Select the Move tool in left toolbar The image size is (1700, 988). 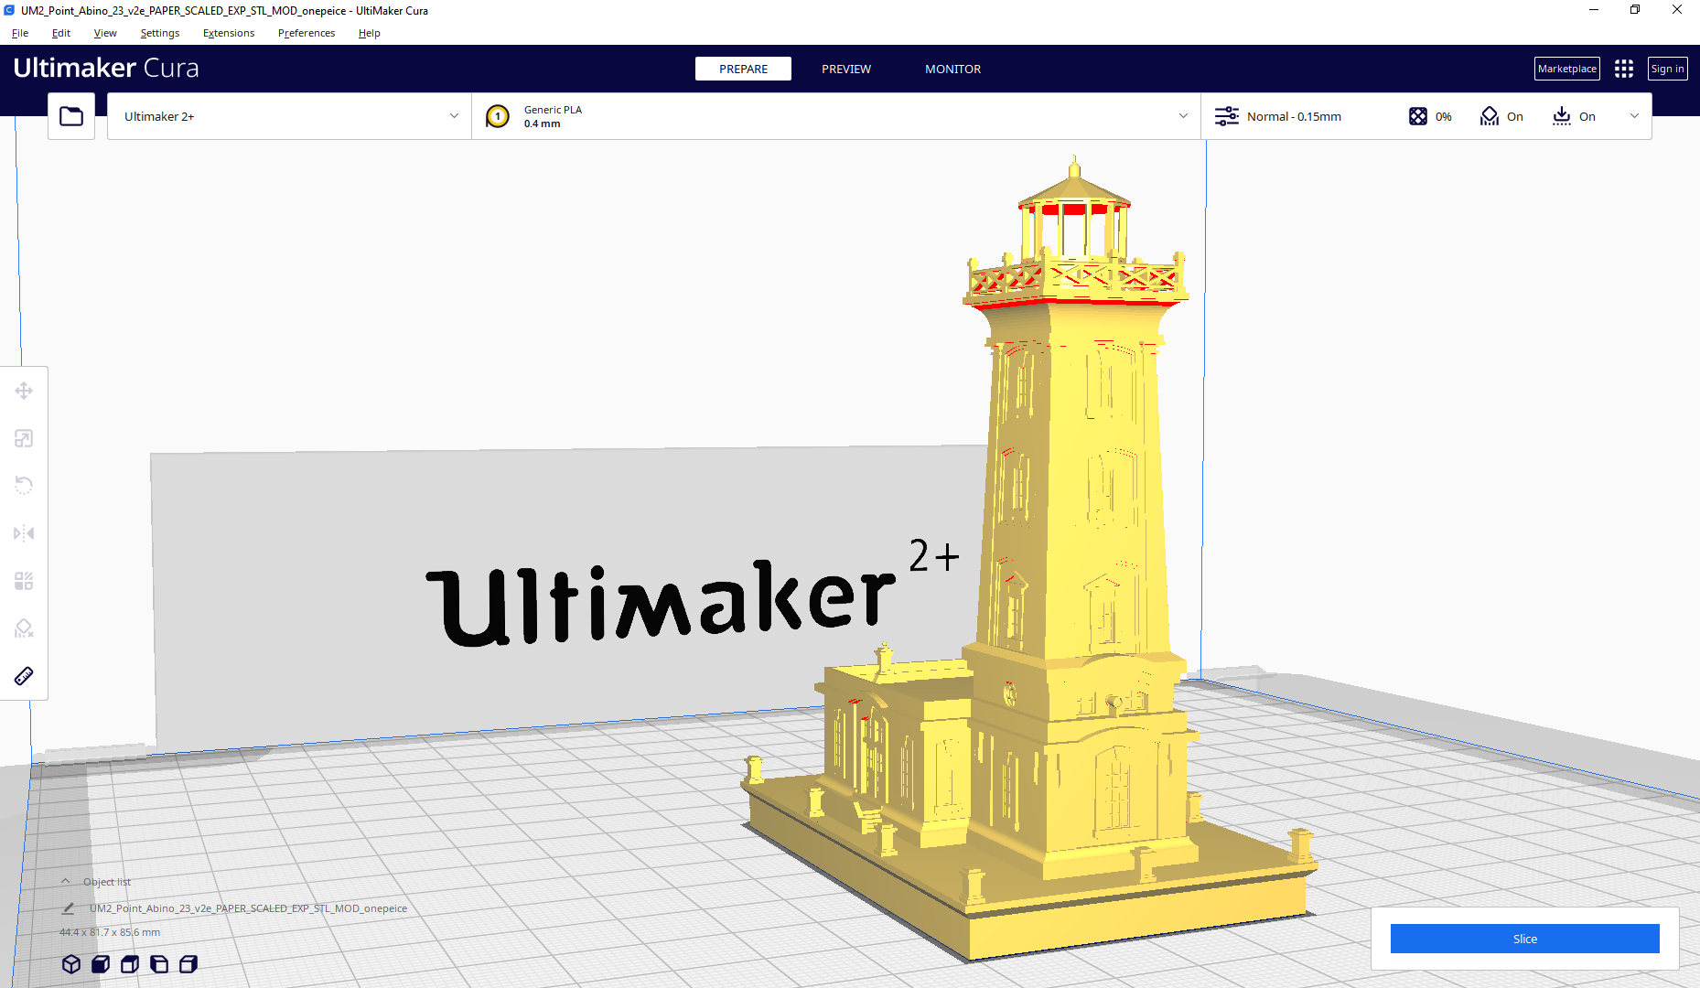[24, 391]
